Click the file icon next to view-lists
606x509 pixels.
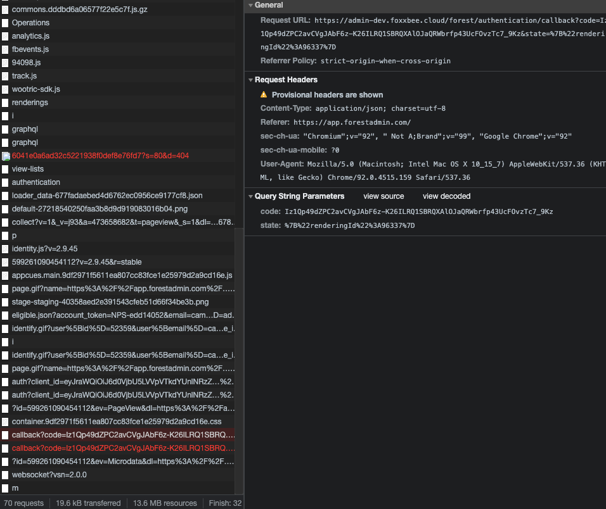click(x=5, y=169)
